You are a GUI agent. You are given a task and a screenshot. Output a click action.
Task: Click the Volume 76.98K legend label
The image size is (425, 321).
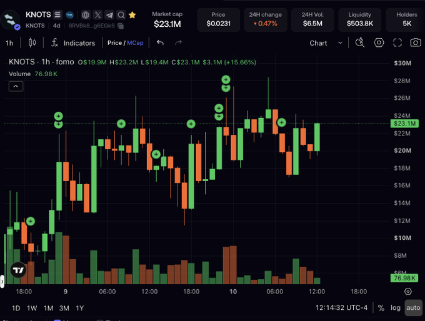point(32,74)
